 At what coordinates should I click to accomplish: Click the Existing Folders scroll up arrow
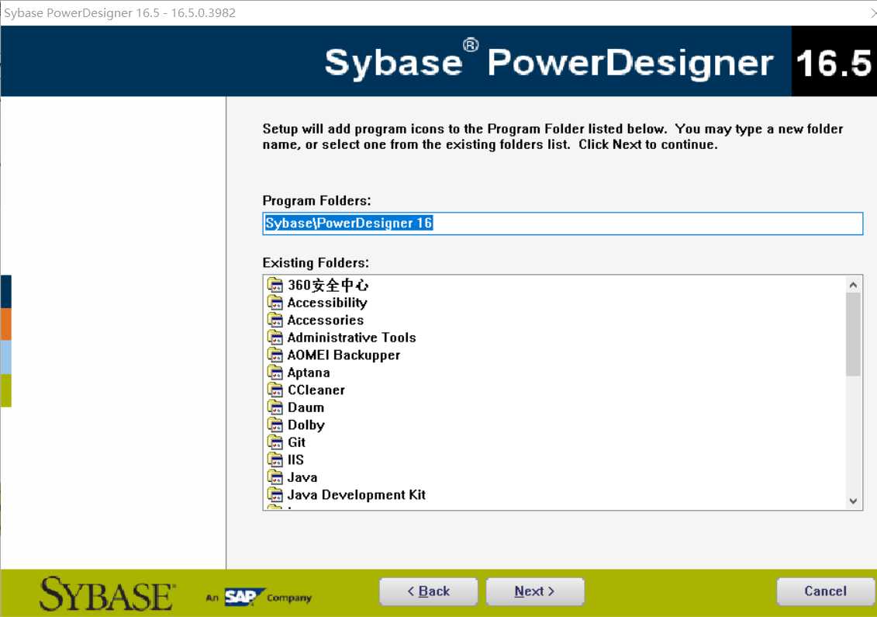pyautogui.click(x=853, y=285)
